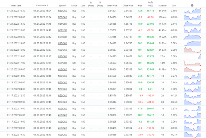206x138 pixels.
Task: Sort trades by Gain column
Action: click(x=174, y=5)
